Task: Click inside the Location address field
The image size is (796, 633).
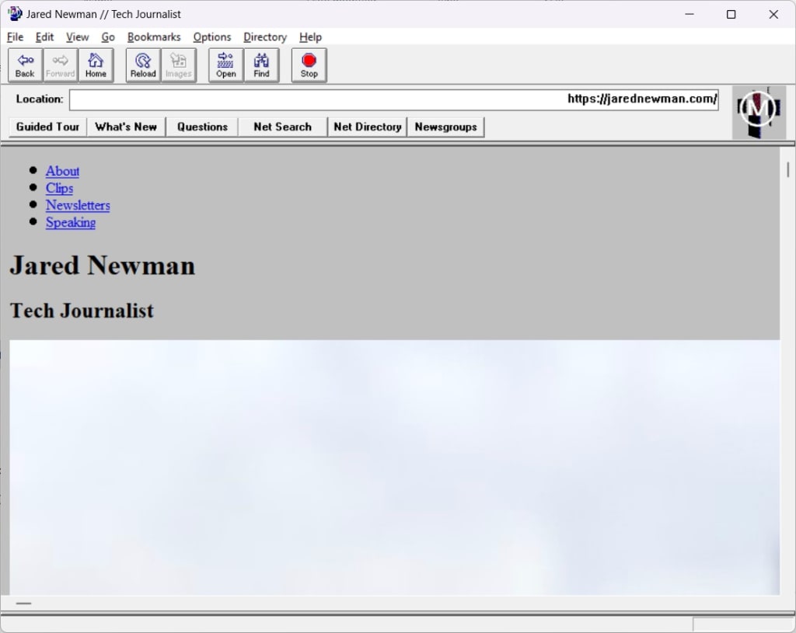Action: 389,99
